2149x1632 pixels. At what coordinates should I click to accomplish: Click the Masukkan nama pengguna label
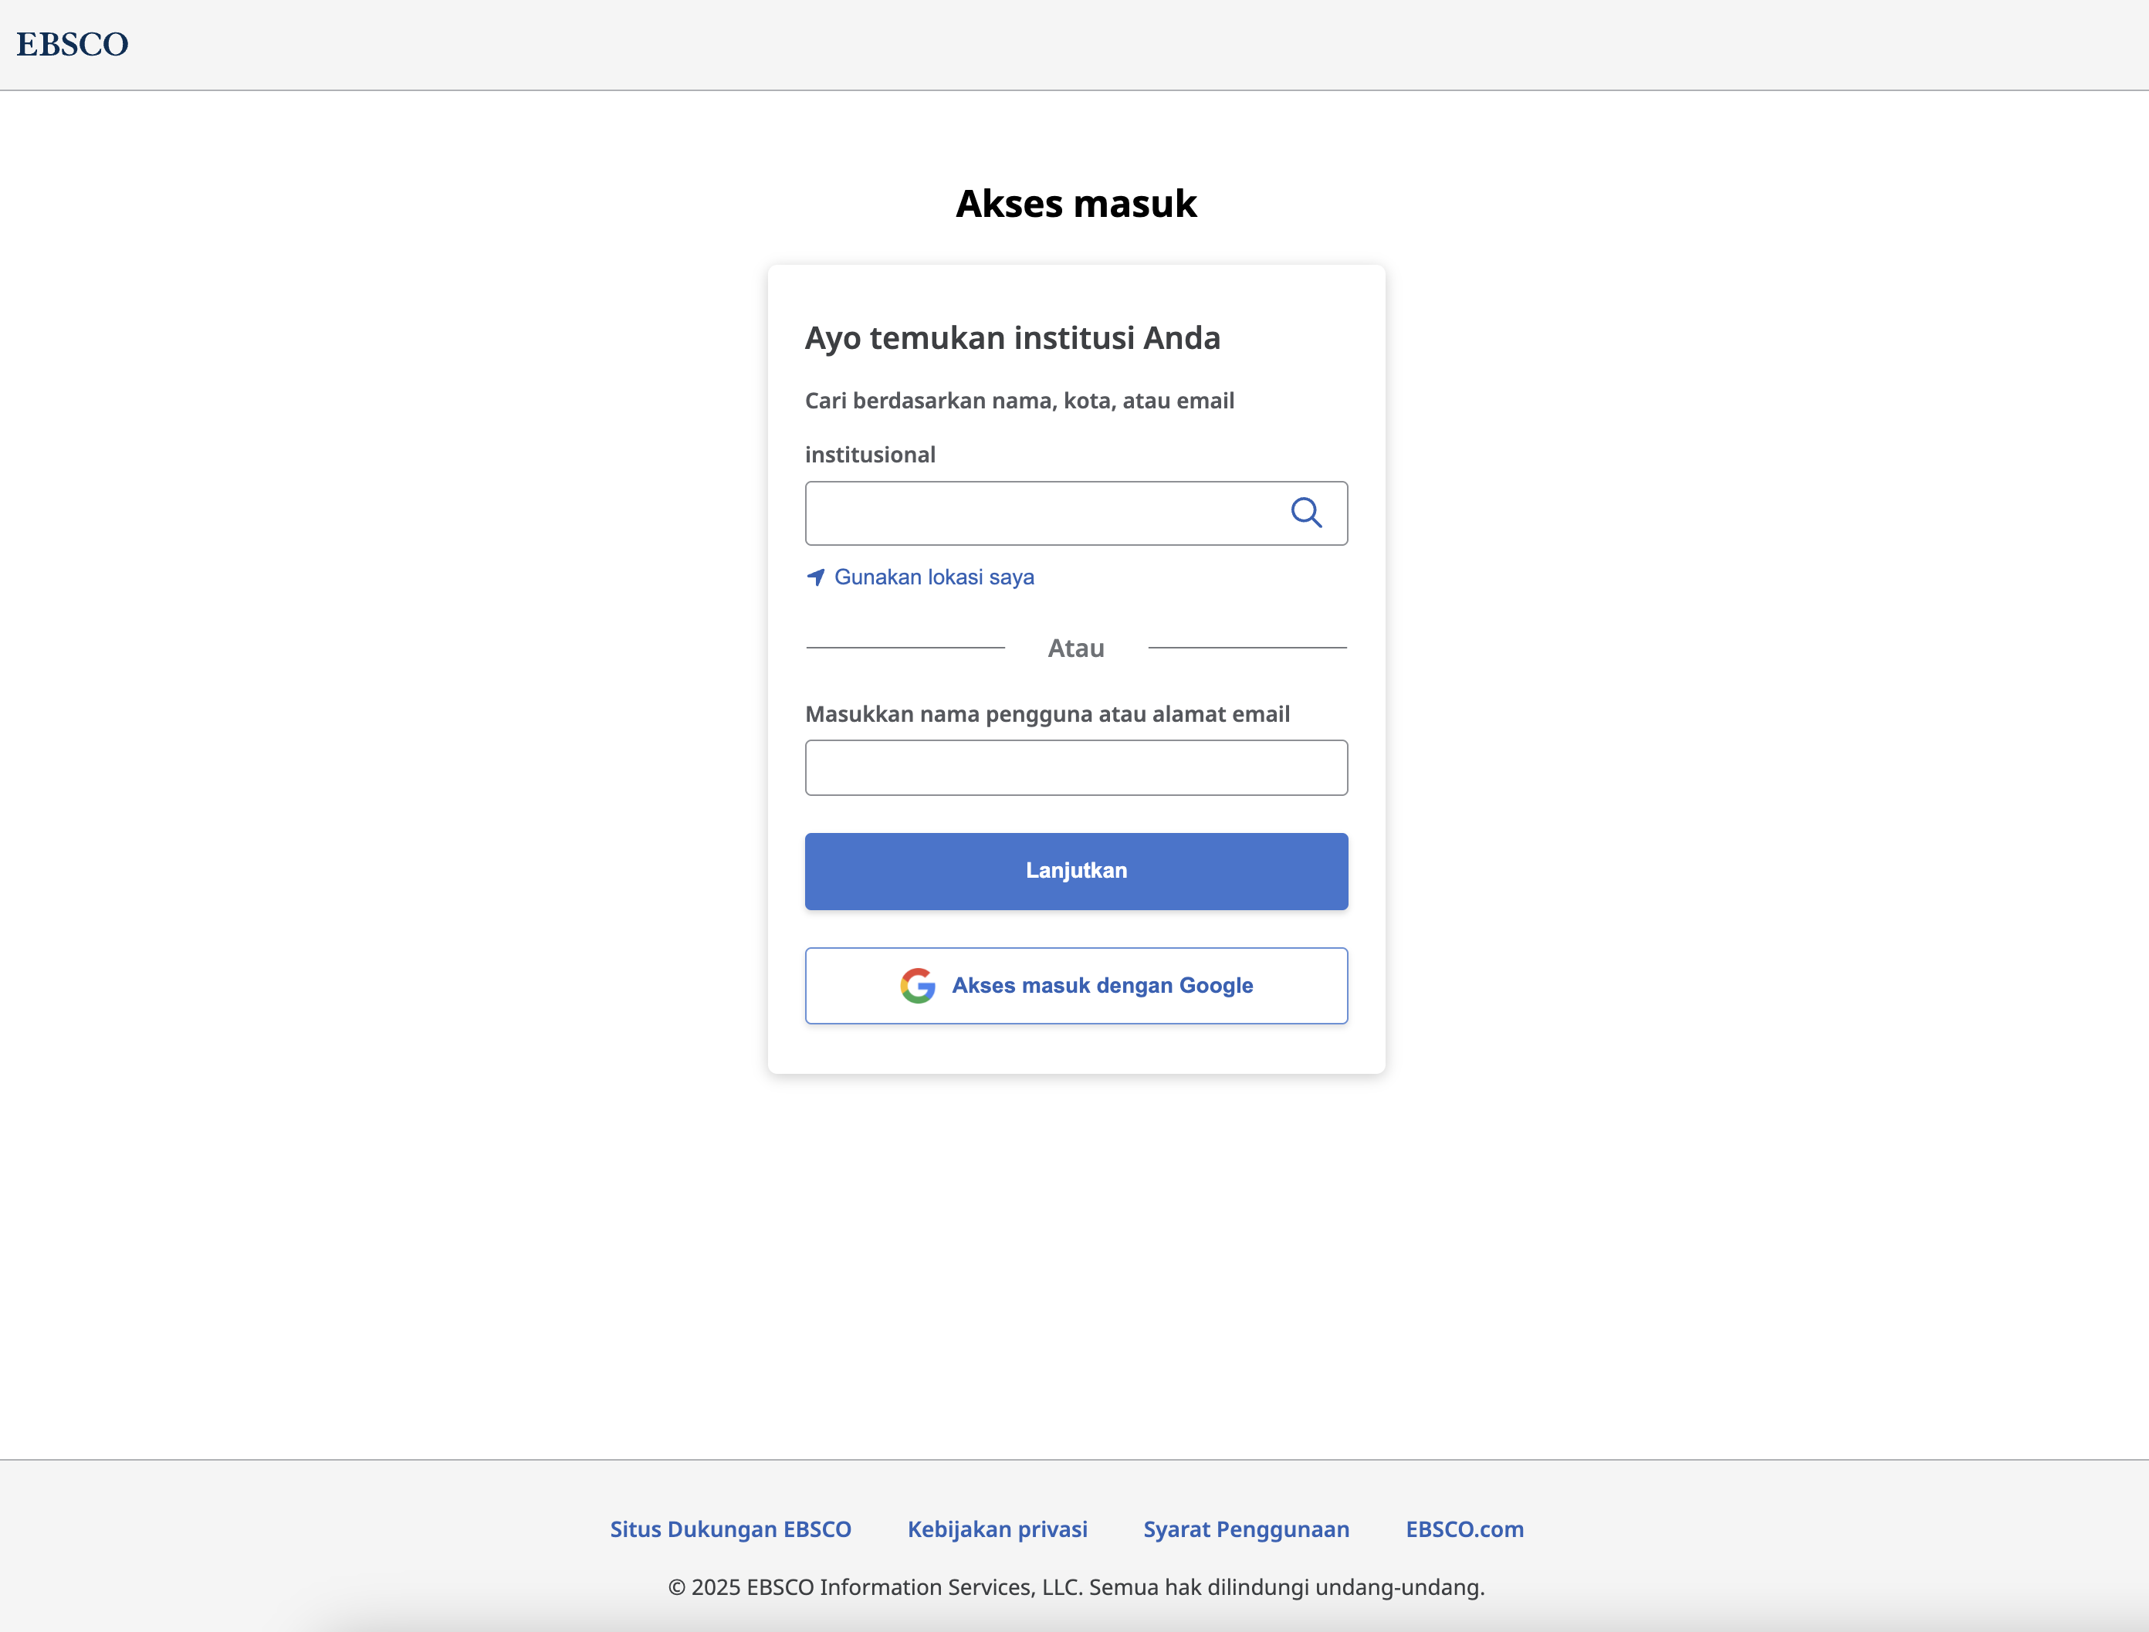click(x=1047, y=714)
